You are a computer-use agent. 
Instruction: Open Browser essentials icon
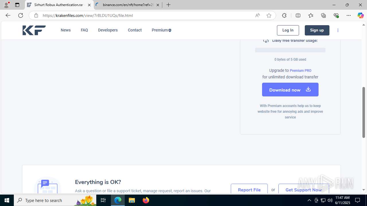[336, 15]
